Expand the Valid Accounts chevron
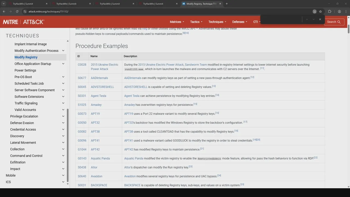This screenshot has width=350, height=197. 63,110
